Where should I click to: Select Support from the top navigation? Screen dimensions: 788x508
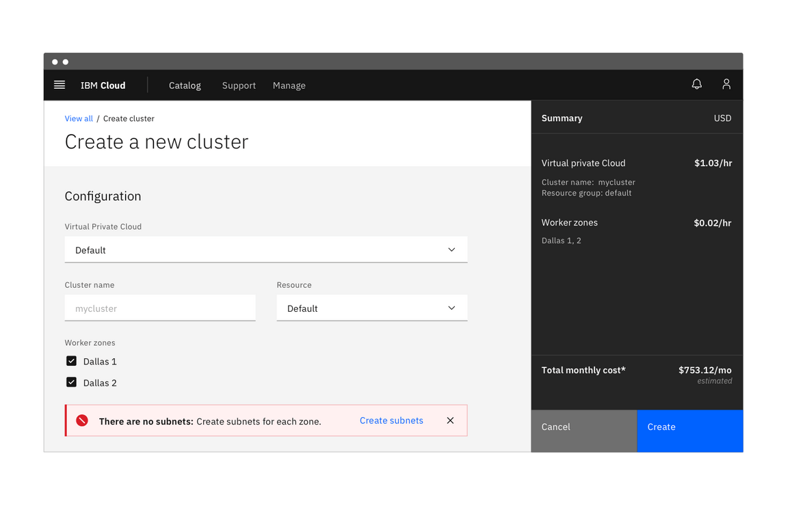pos(239,85)
